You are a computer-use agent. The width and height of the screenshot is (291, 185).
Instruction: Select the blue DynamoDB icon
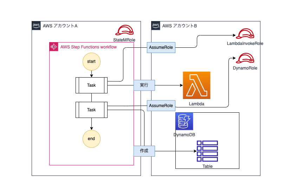coord(184,121)
